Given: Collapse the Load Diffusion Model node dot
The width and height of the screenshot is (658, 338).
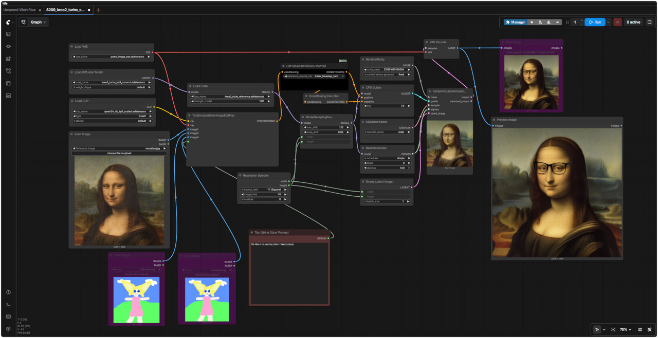Looking at the screenshot, I should point(71,72).
